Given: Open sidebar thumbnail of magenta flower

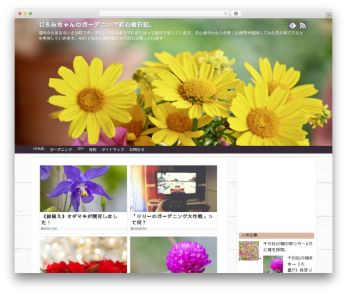Looking at the screenshot, I should [273, 264].
